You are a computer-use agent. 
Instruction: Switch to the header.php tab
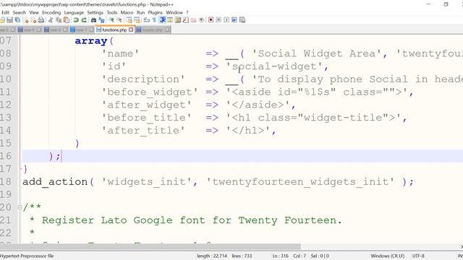coord(153,30)
